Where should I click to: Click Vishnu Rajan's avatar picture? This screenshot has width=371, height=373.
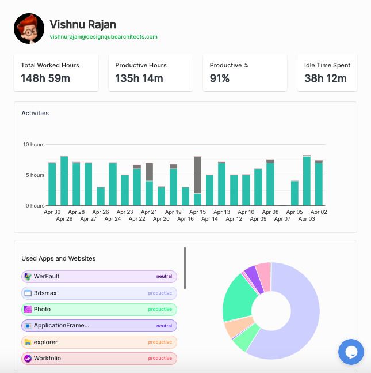click(x=29, y=29)
